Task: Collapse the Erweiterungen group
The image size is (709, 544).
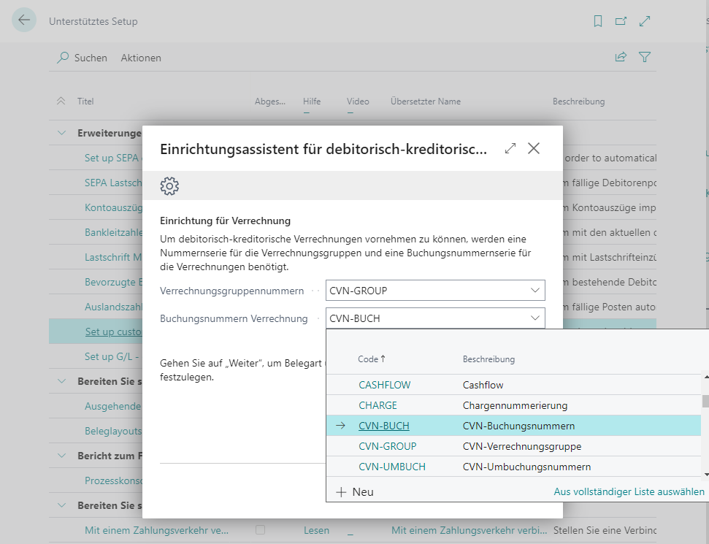Action: [x=61, y=133]
